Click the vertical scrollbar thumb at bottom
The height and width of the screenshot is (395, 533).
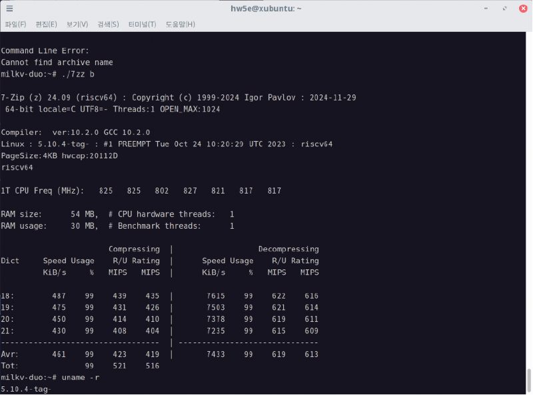pyautogui.click(x=529, y=380)
